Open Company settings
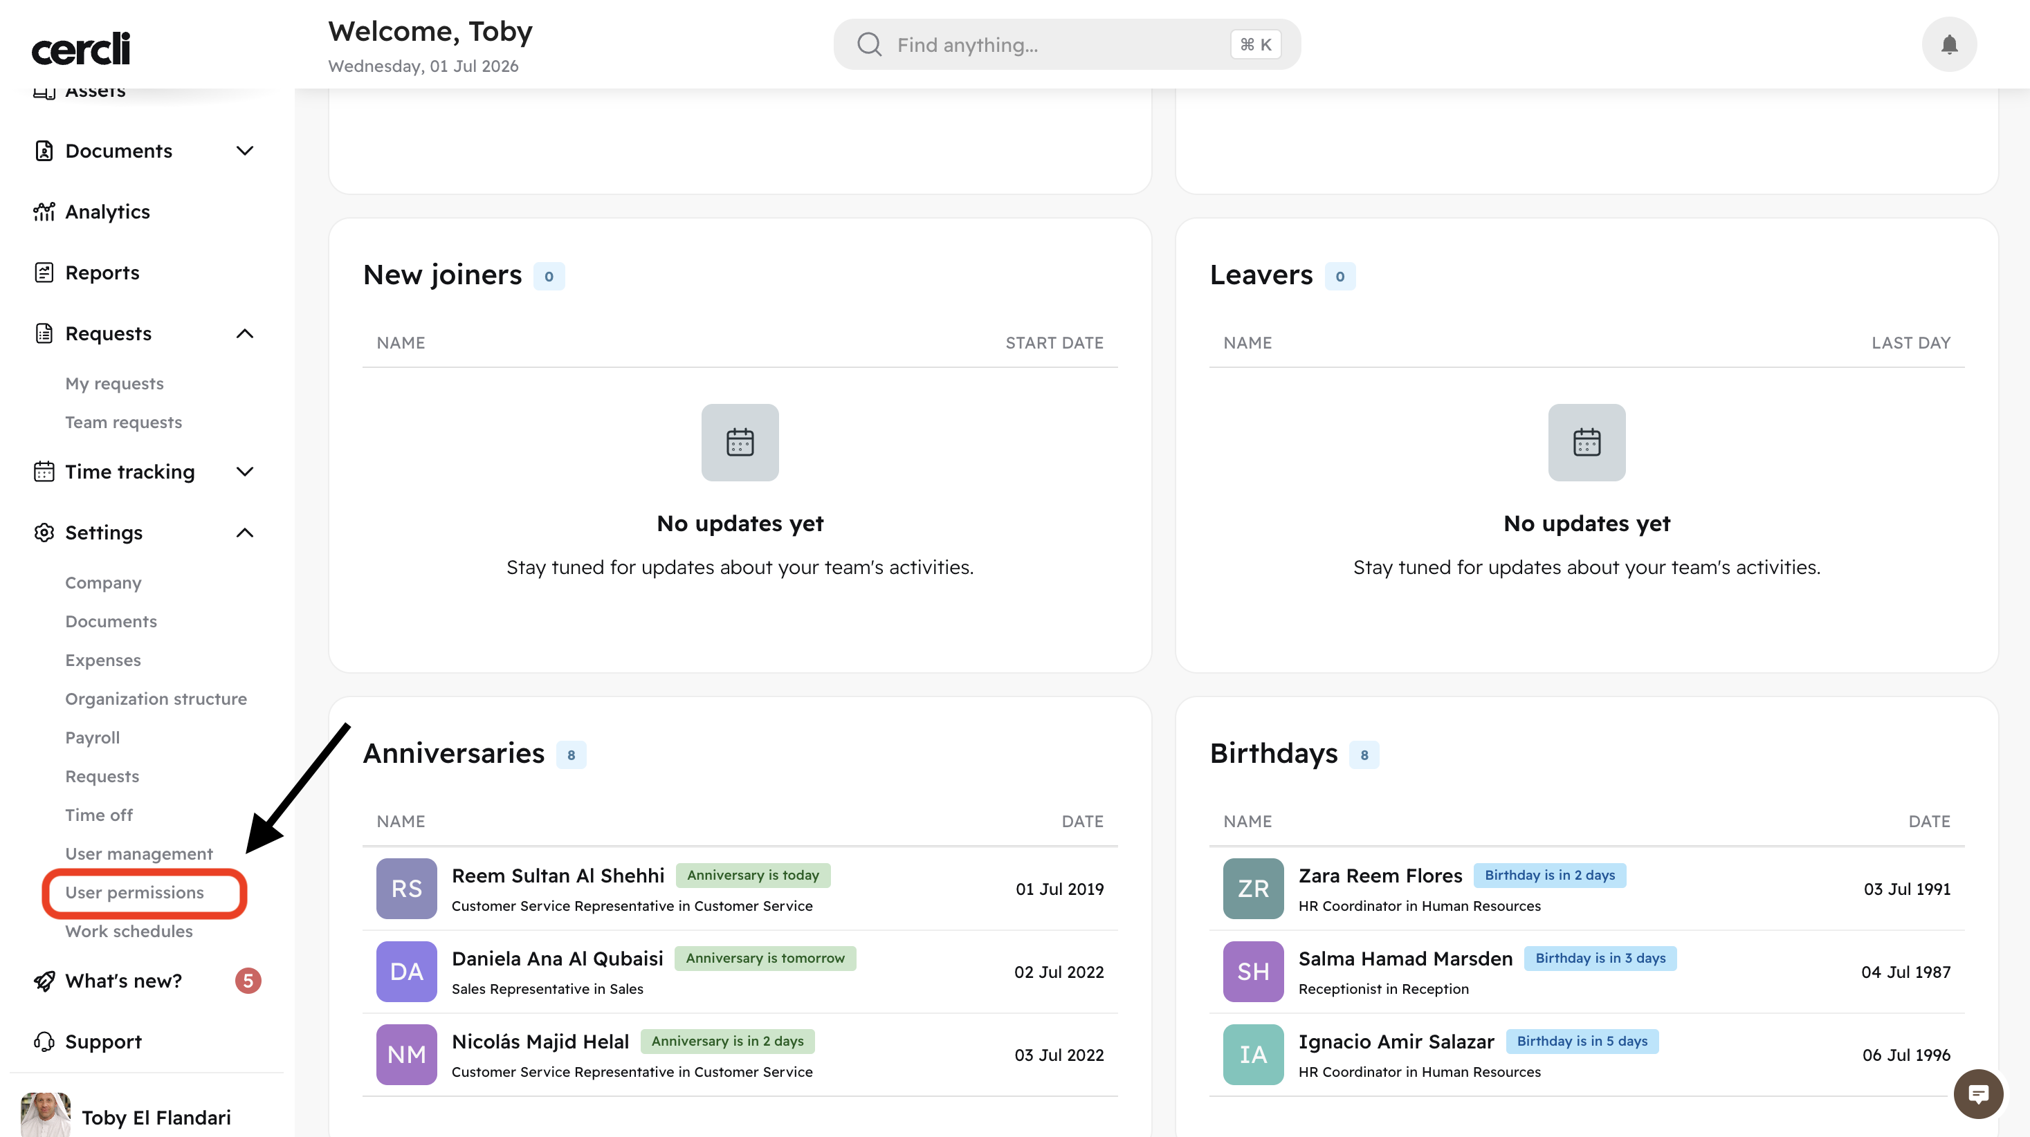2030x1137 pixels. coord(103,582)
